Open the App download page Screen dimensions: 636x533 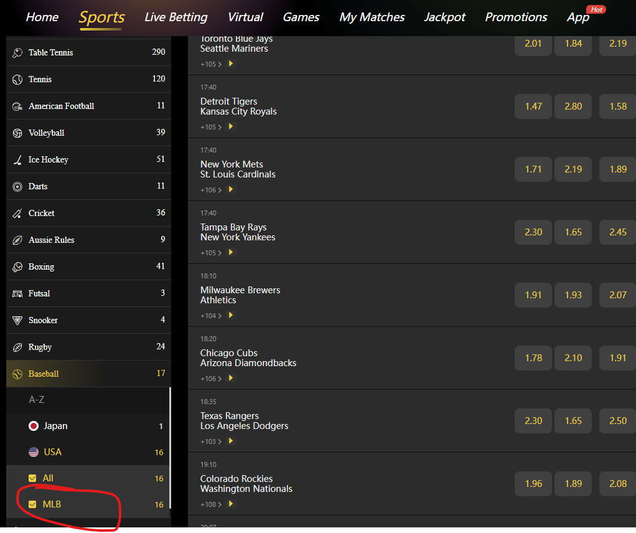578,17
